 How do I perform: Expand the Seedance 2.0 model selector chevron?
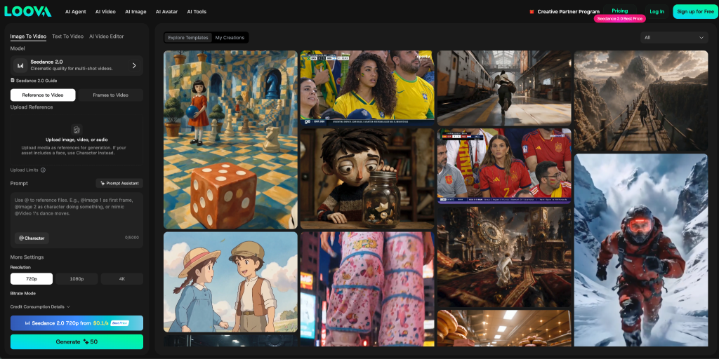pyautogui.click(x=134, y=65)
